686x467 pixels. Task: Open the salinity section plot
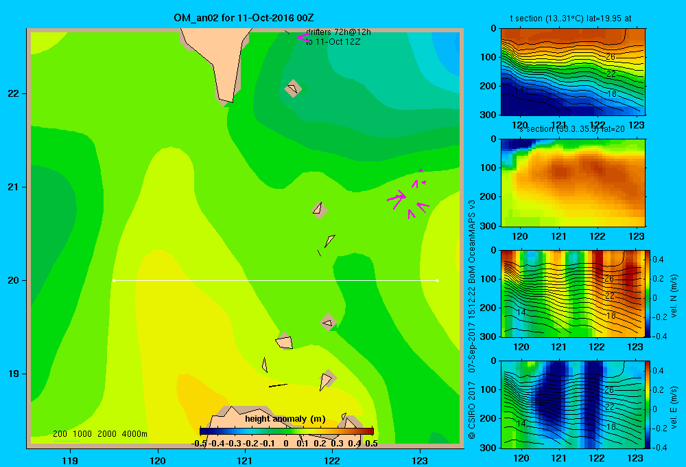(x=573, y=183)
